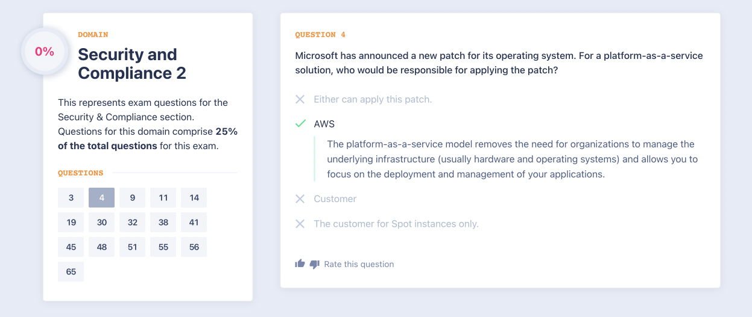Pick 'Either can apply this patch' answer
This screenshot has height=317, width=752.
373,99
